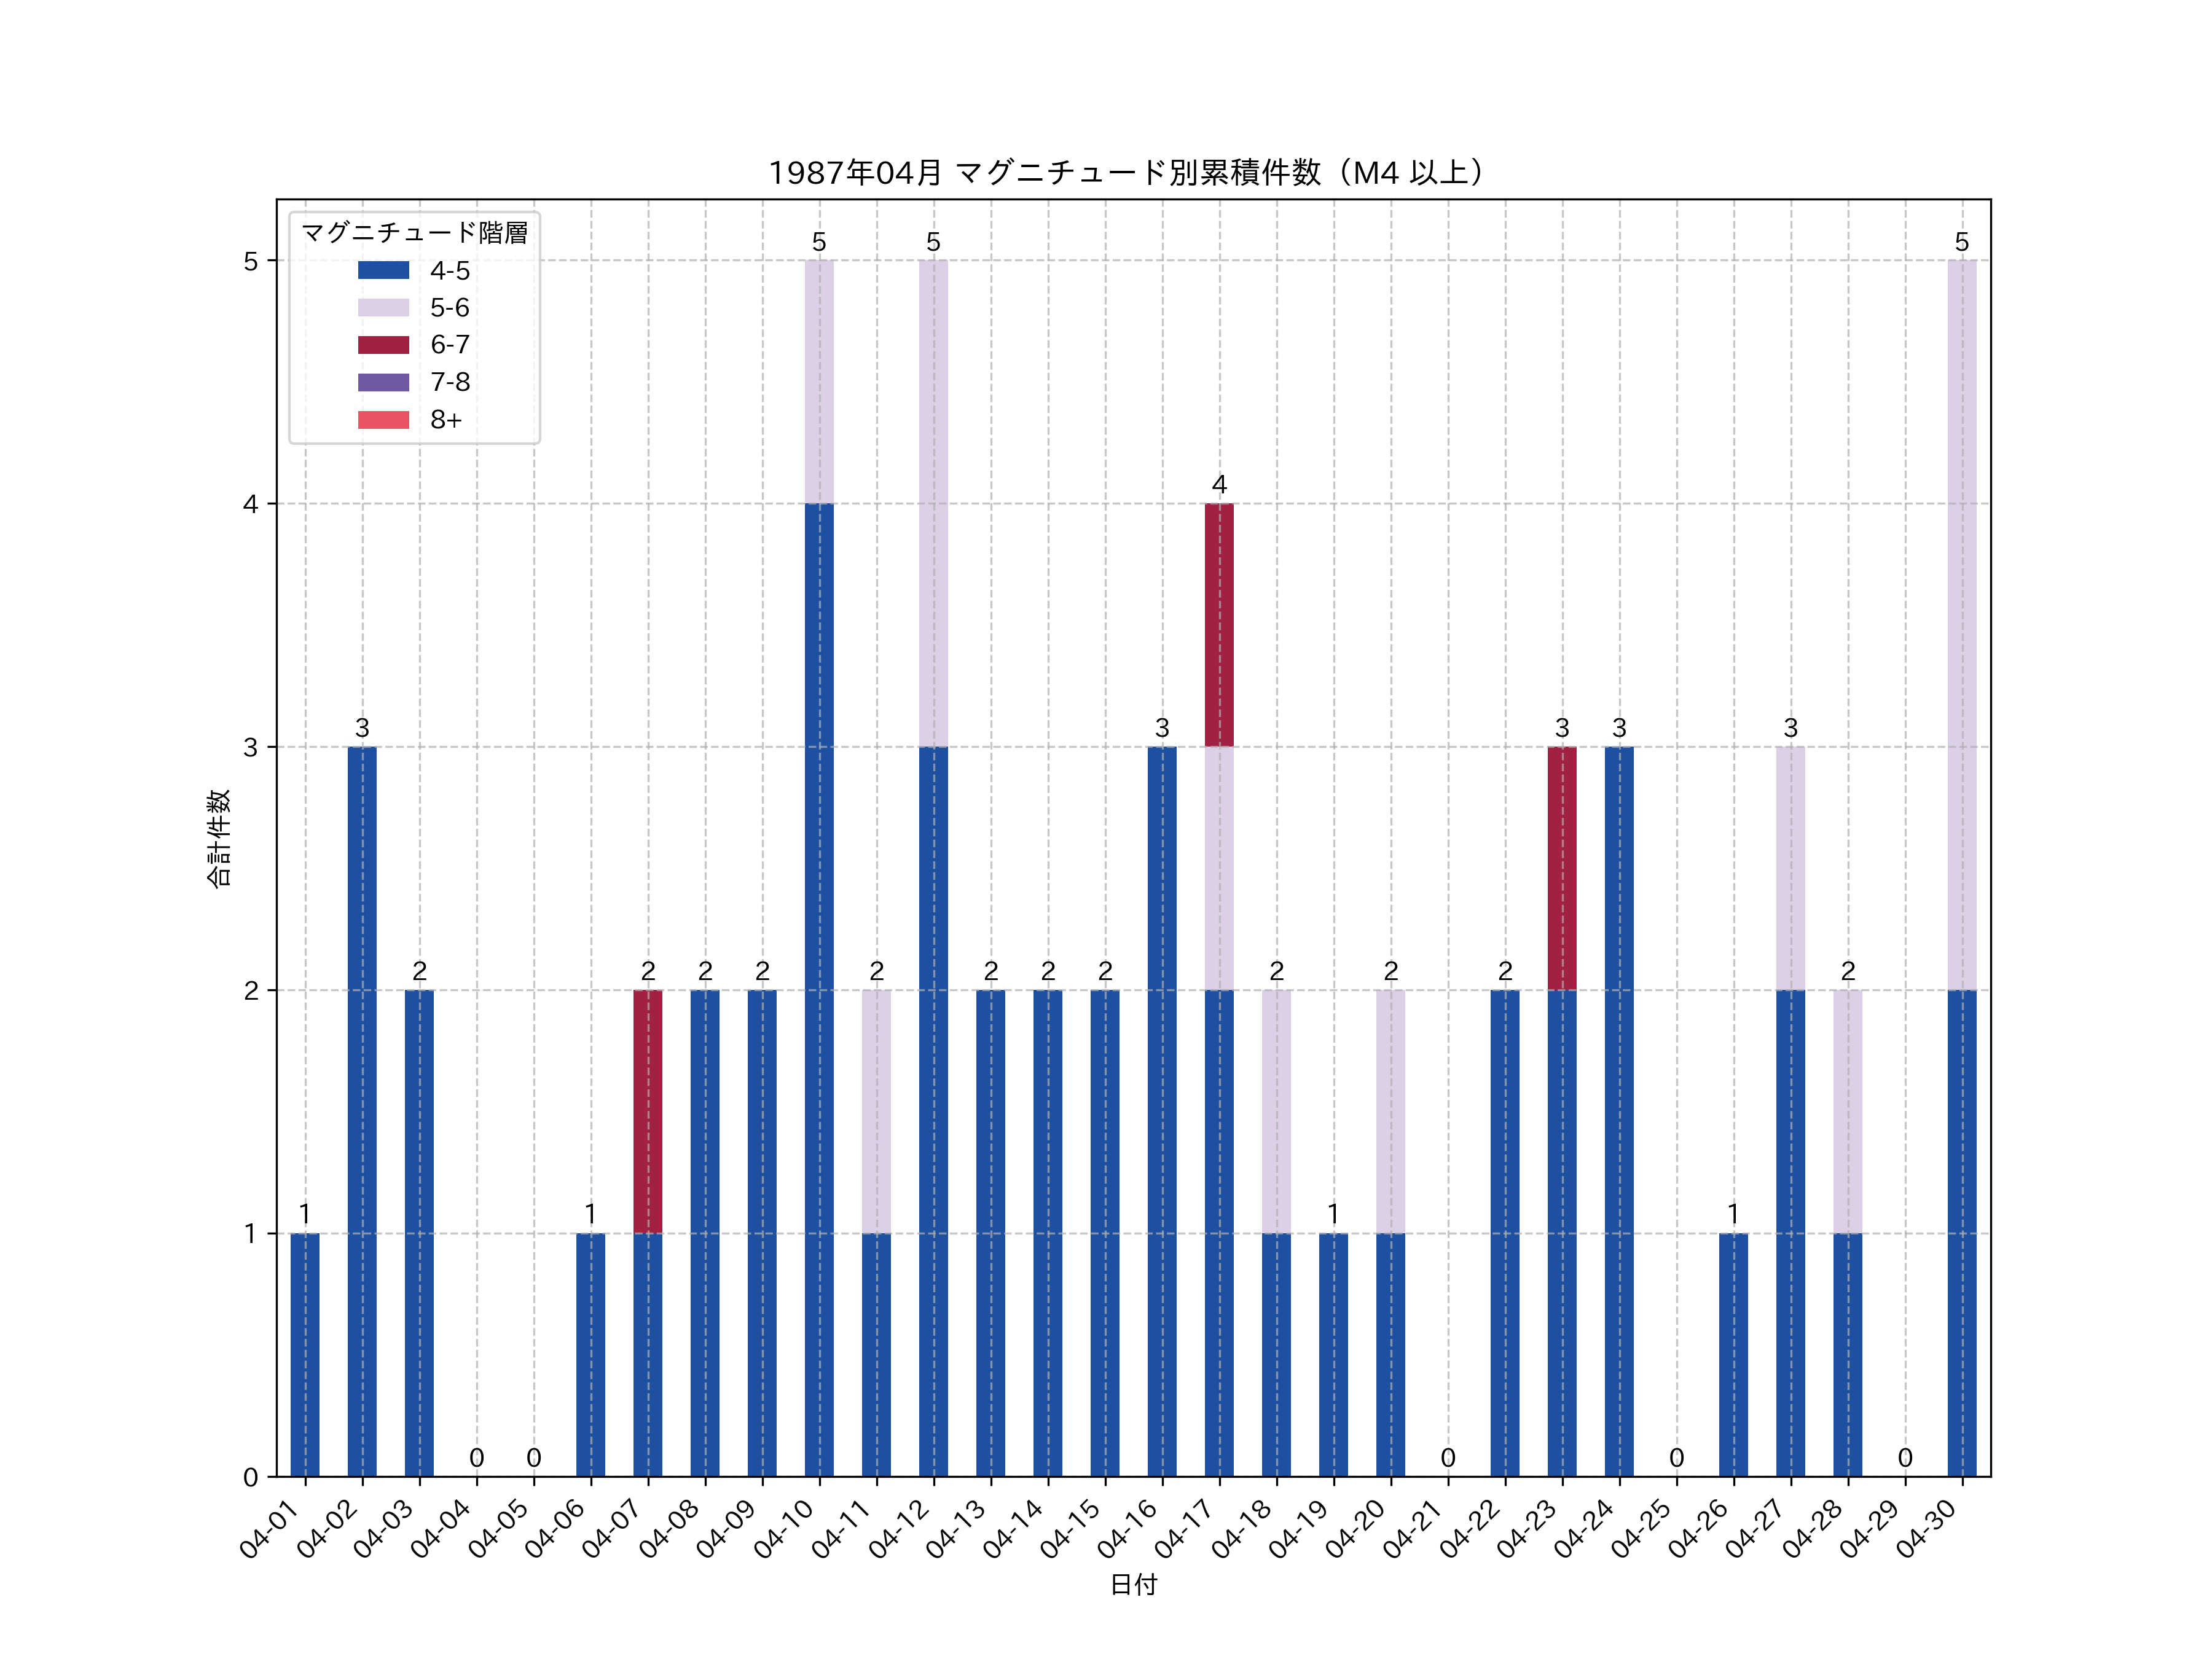Click the 8+ legend color swatch
The width and height of the screenshot is (2212, 1659).
[383, 420]
